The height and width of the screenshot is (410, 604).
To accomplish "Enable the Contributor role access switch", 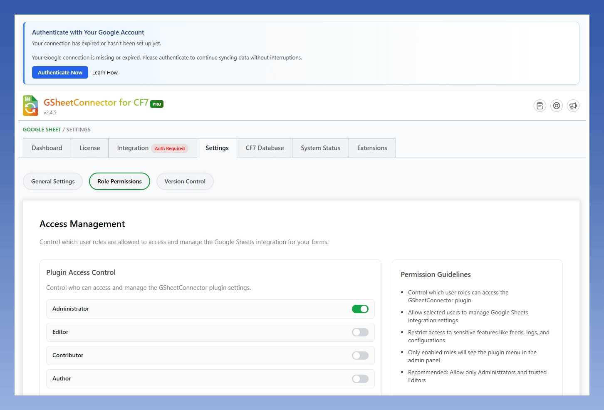I will (360, 356).
